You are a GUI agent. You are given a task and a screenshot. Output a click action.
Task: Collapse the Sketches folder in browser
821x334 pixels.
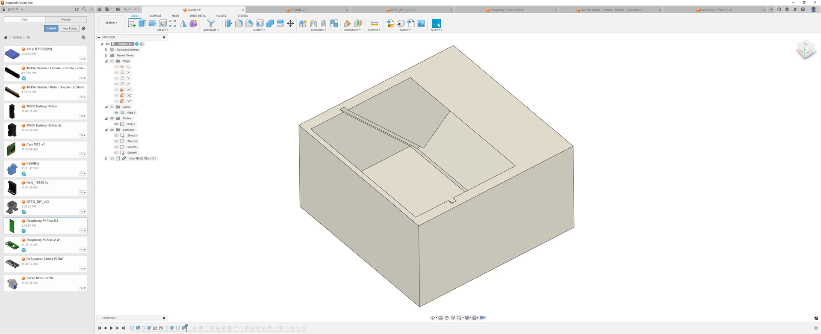tap(106, 130)
